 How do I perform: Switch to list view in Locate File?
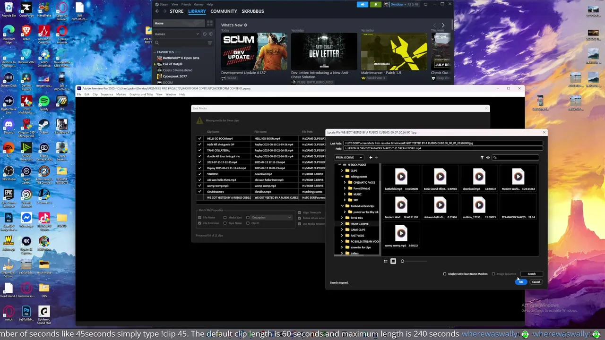click(x=386, y=261)
